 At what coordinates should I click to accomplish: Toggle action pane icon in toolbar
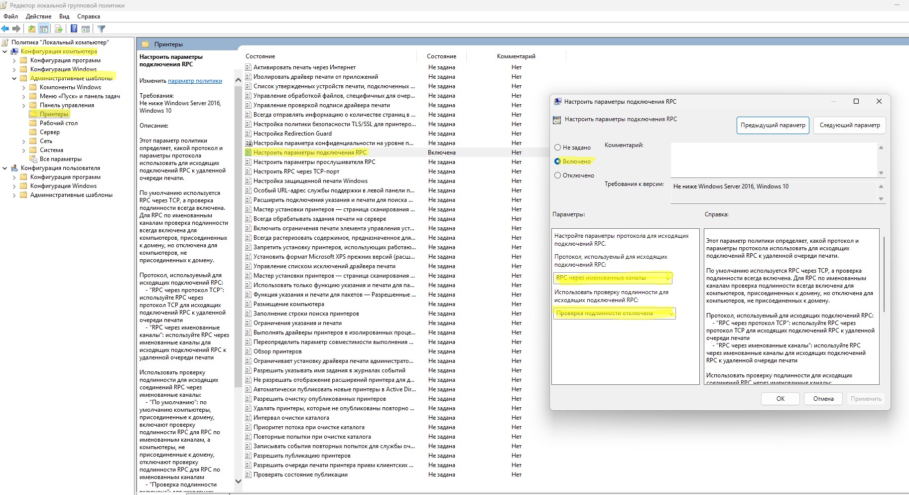(86, 29)
